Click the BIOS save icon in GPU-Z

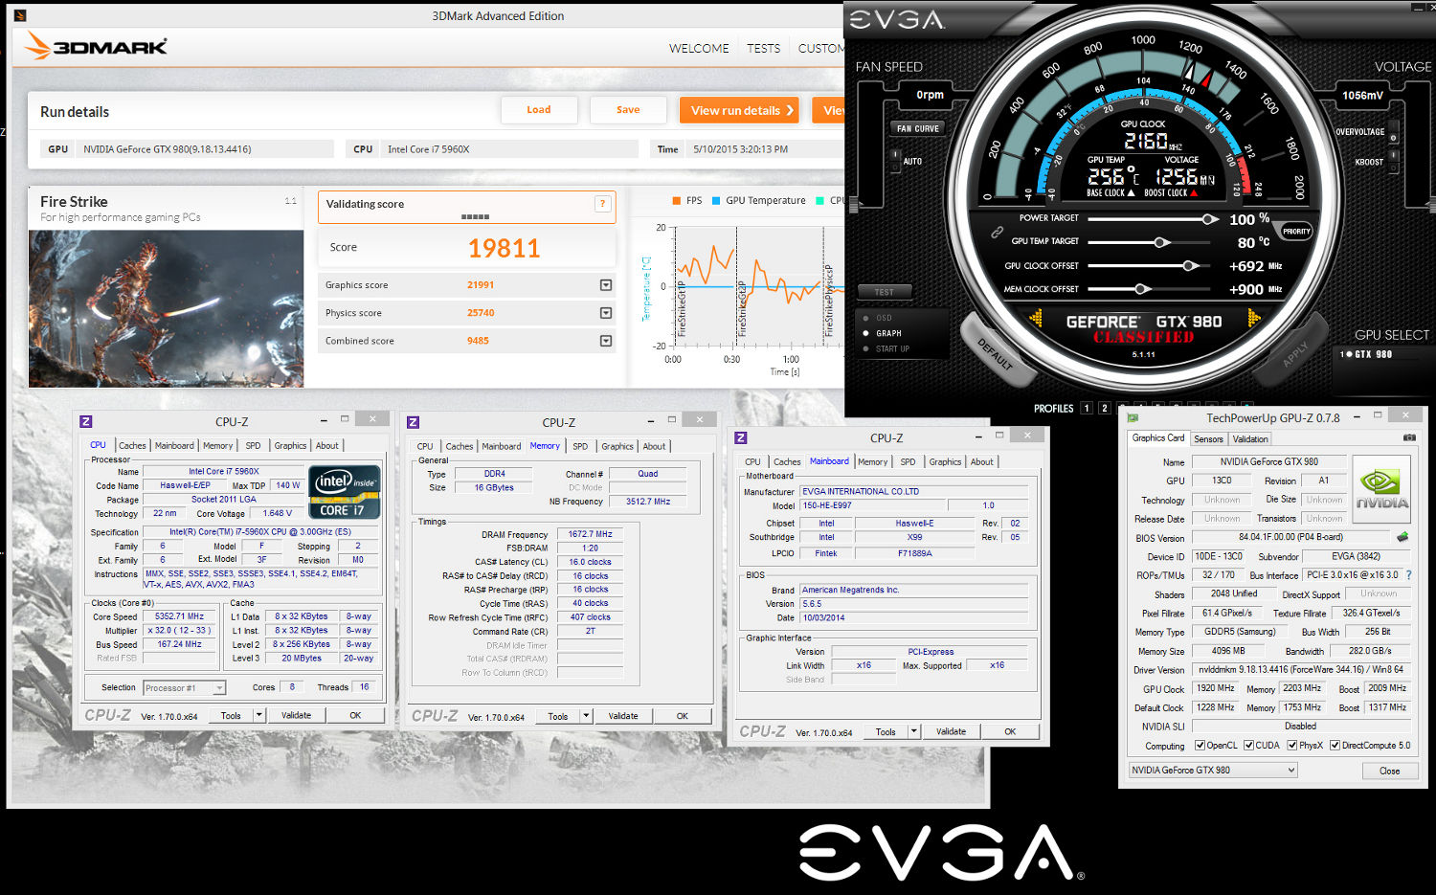(x=1402, y=537)
